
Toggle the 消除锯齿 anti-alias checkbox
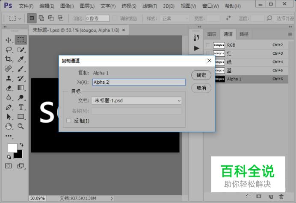(x=115, y=18)
